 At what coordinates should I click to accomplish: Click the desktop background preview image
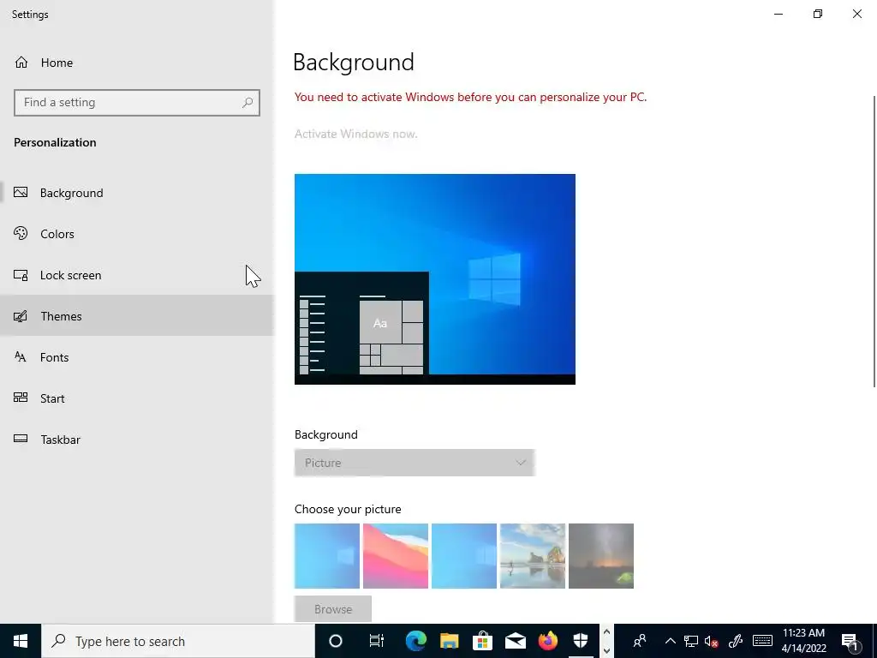[435, 279]
